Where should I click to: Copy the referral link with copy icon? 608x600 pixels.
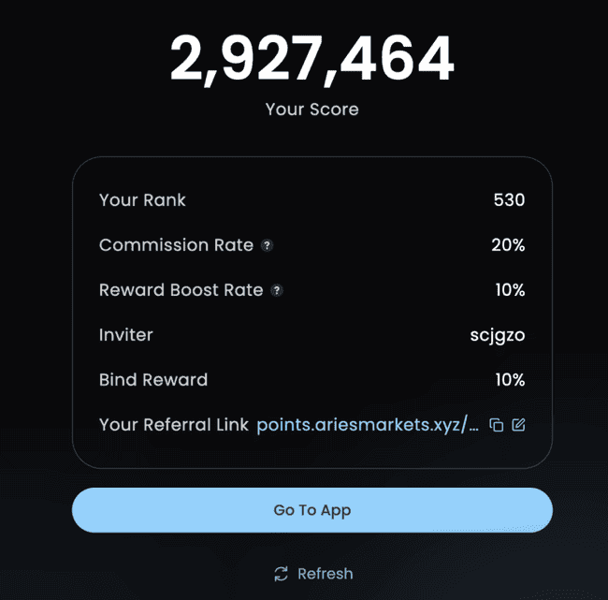[x=497, y=425]
